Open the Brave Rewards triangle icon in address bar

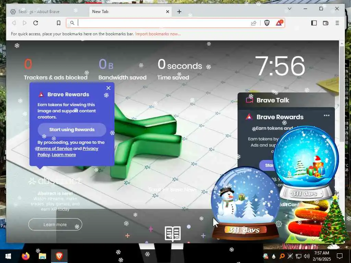coord(279,23)
